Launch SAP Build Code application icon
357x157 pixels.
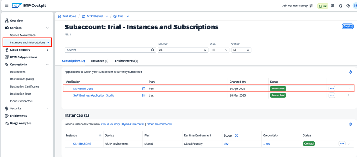pos(144,89)
